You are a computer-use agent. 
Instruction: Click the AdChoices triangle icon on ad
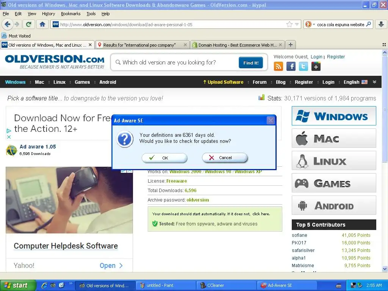[9, 131]
